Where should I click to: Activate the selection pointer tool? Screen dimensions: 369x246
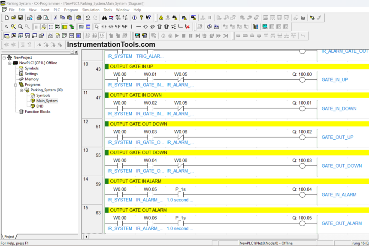tap(97, 27)
